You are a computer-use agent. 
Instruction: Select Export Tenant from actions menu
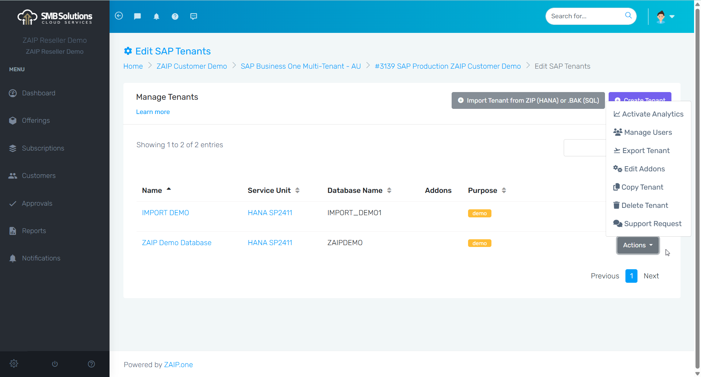(x=646, y=151)
